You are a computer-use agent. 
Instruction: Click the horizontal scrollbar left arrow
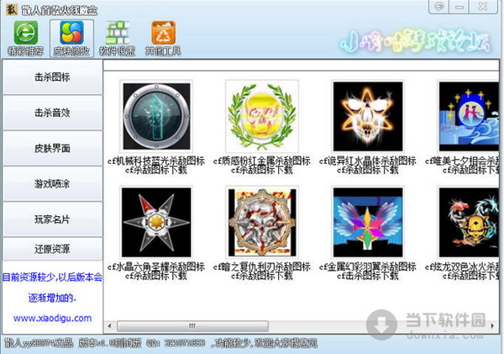[109, 326]
